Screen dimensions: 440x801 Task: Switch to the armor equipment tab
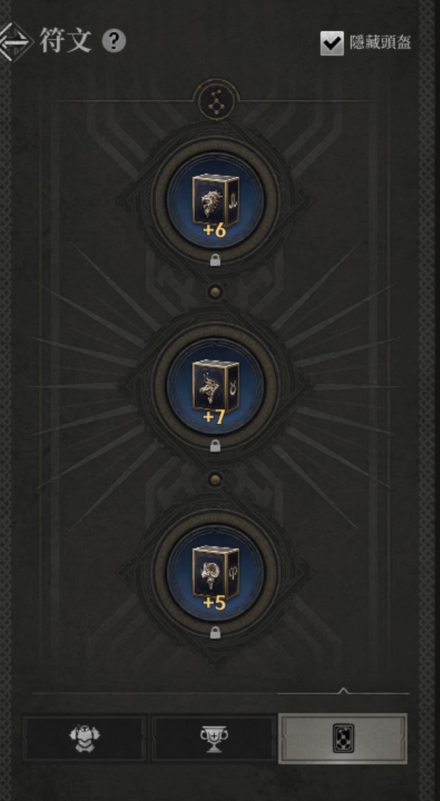pyautogui.click(x=85, y=739)
